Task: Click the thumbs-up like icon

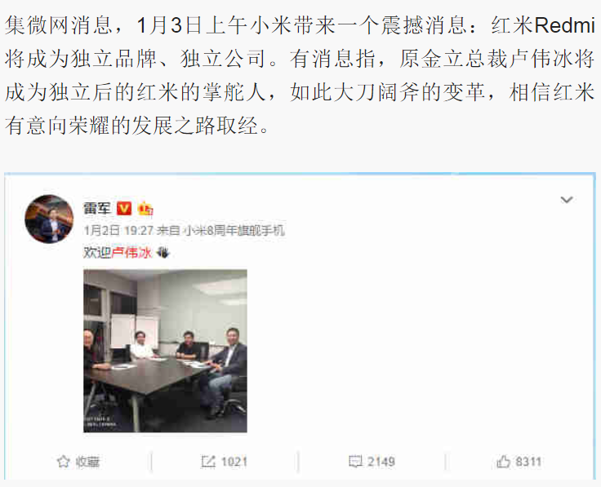Action: point(503,462)
